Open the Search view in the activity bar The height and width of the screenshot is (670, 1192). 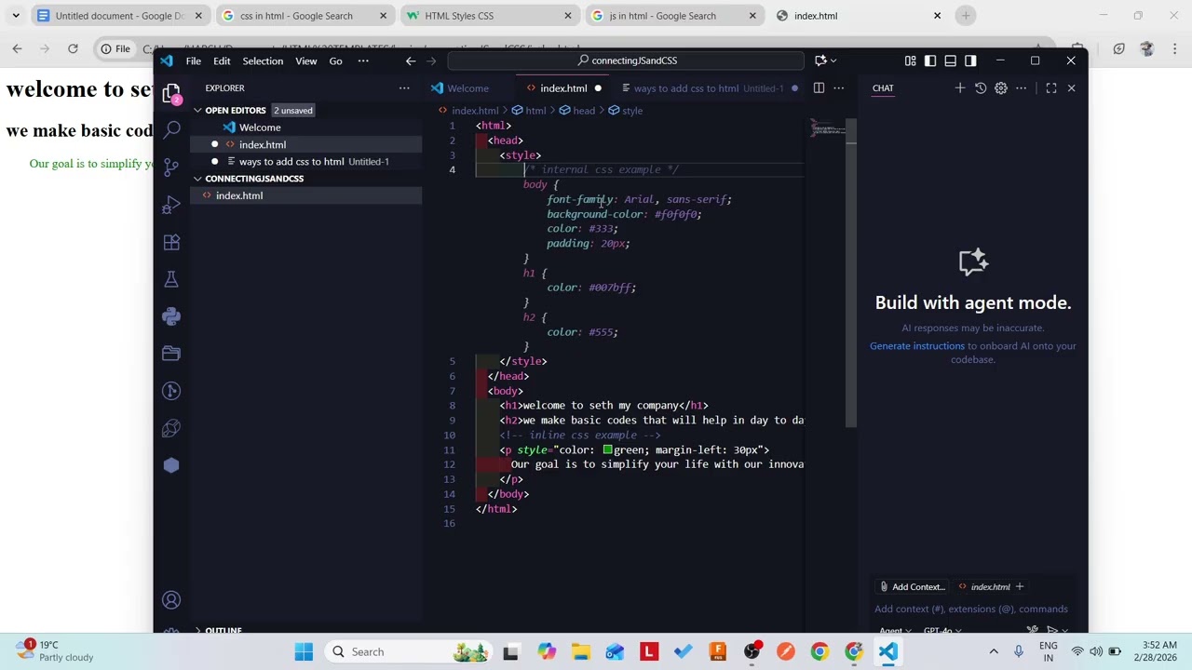tap(171, 129)
